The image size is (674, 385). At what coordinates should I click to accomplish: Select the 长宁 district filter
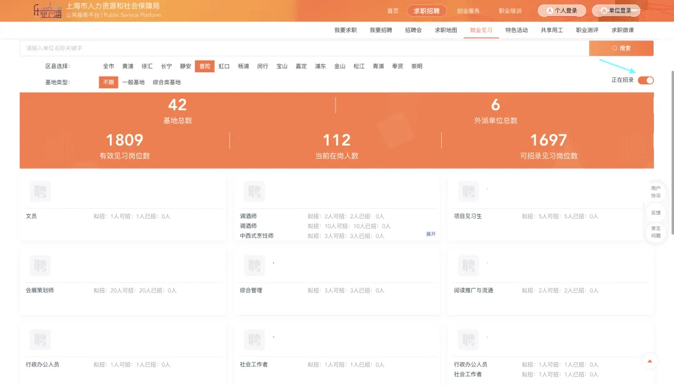click(x=167, y=66)
